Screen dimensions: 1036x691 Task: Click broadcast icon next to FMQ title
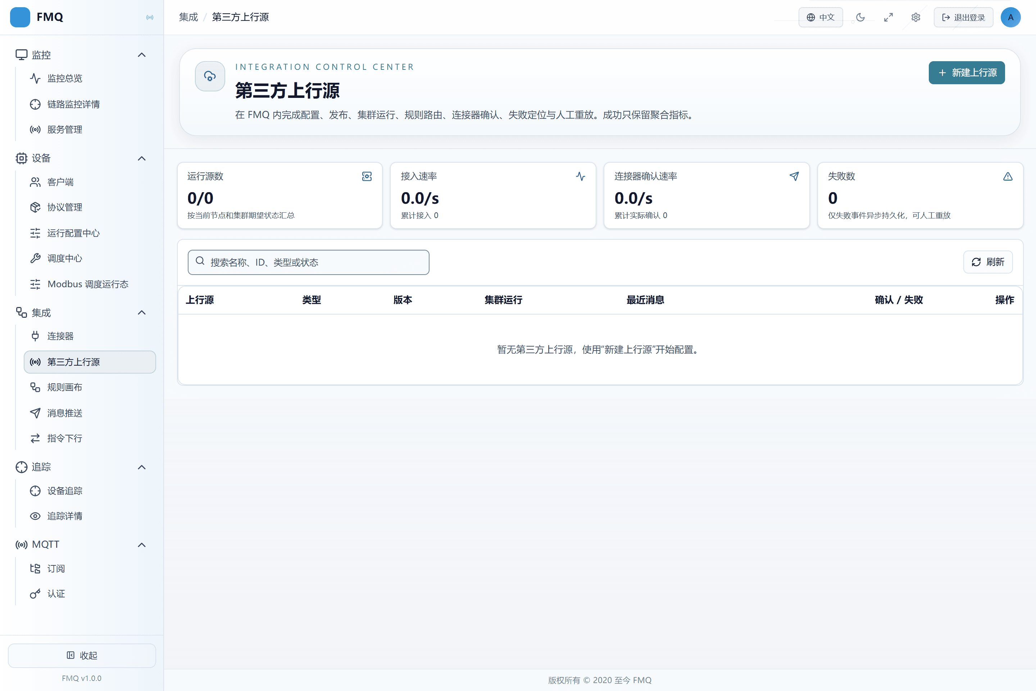pos(150,17)
